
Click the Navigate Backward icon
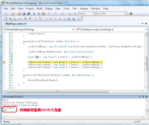63,14
